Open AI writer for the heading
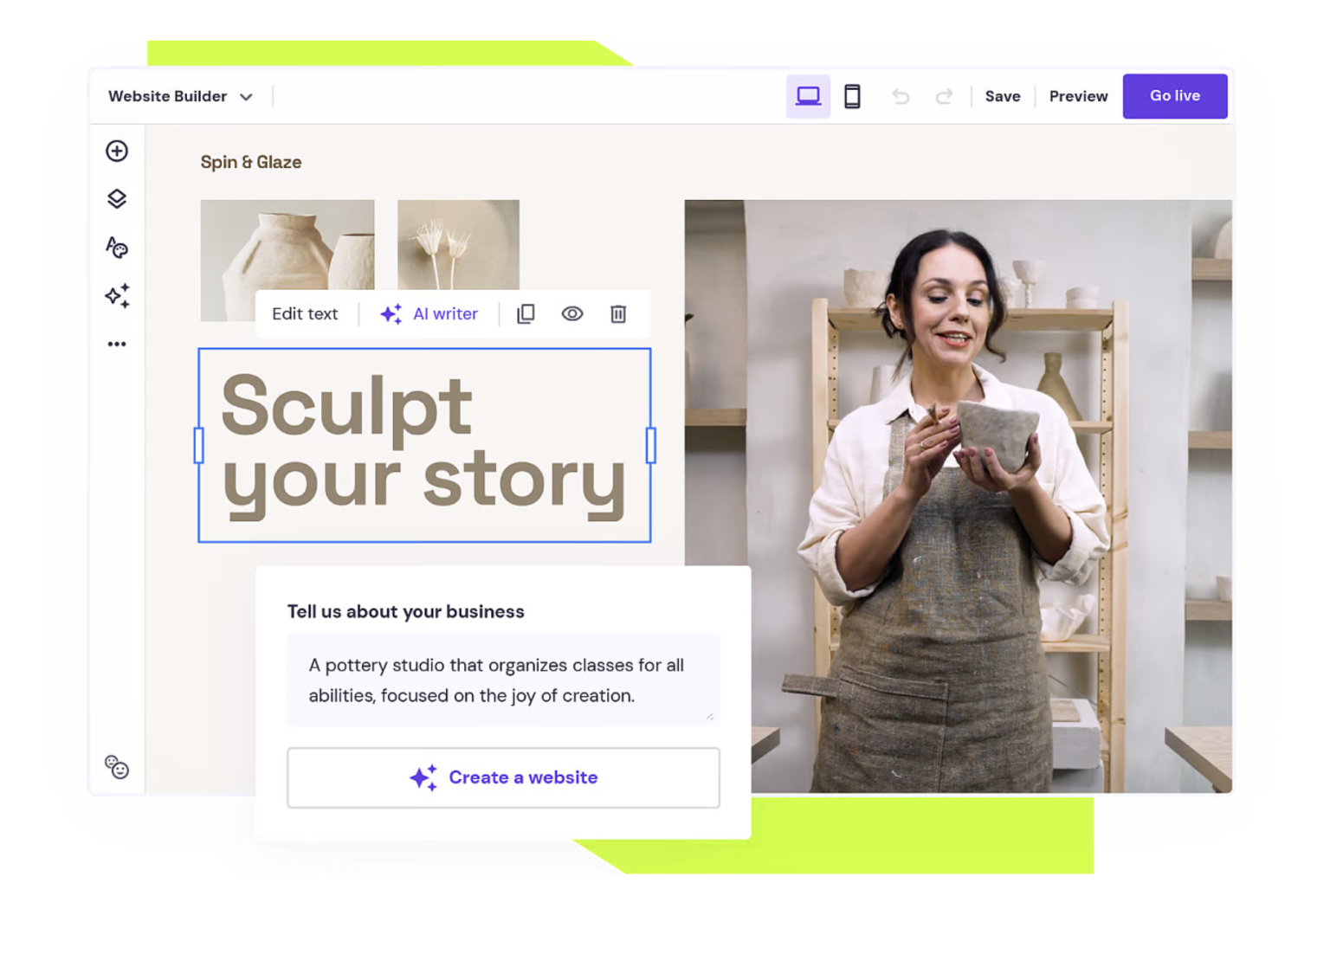Viewport: 1330px width, 954px height. [x=430, y=314]
